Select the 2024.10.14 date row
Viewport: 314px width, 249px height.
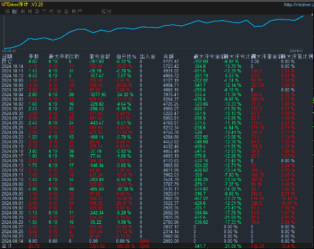pos(13,66)
